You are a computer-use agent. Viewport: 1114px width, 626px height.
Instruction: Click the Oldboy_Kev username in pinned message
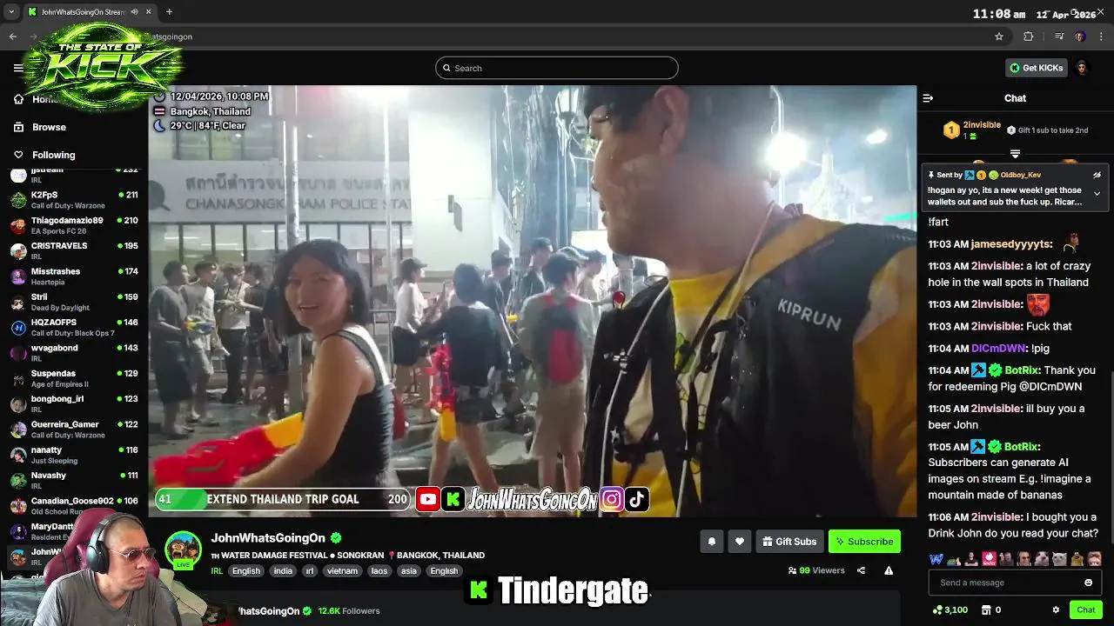pos(1021,175)
